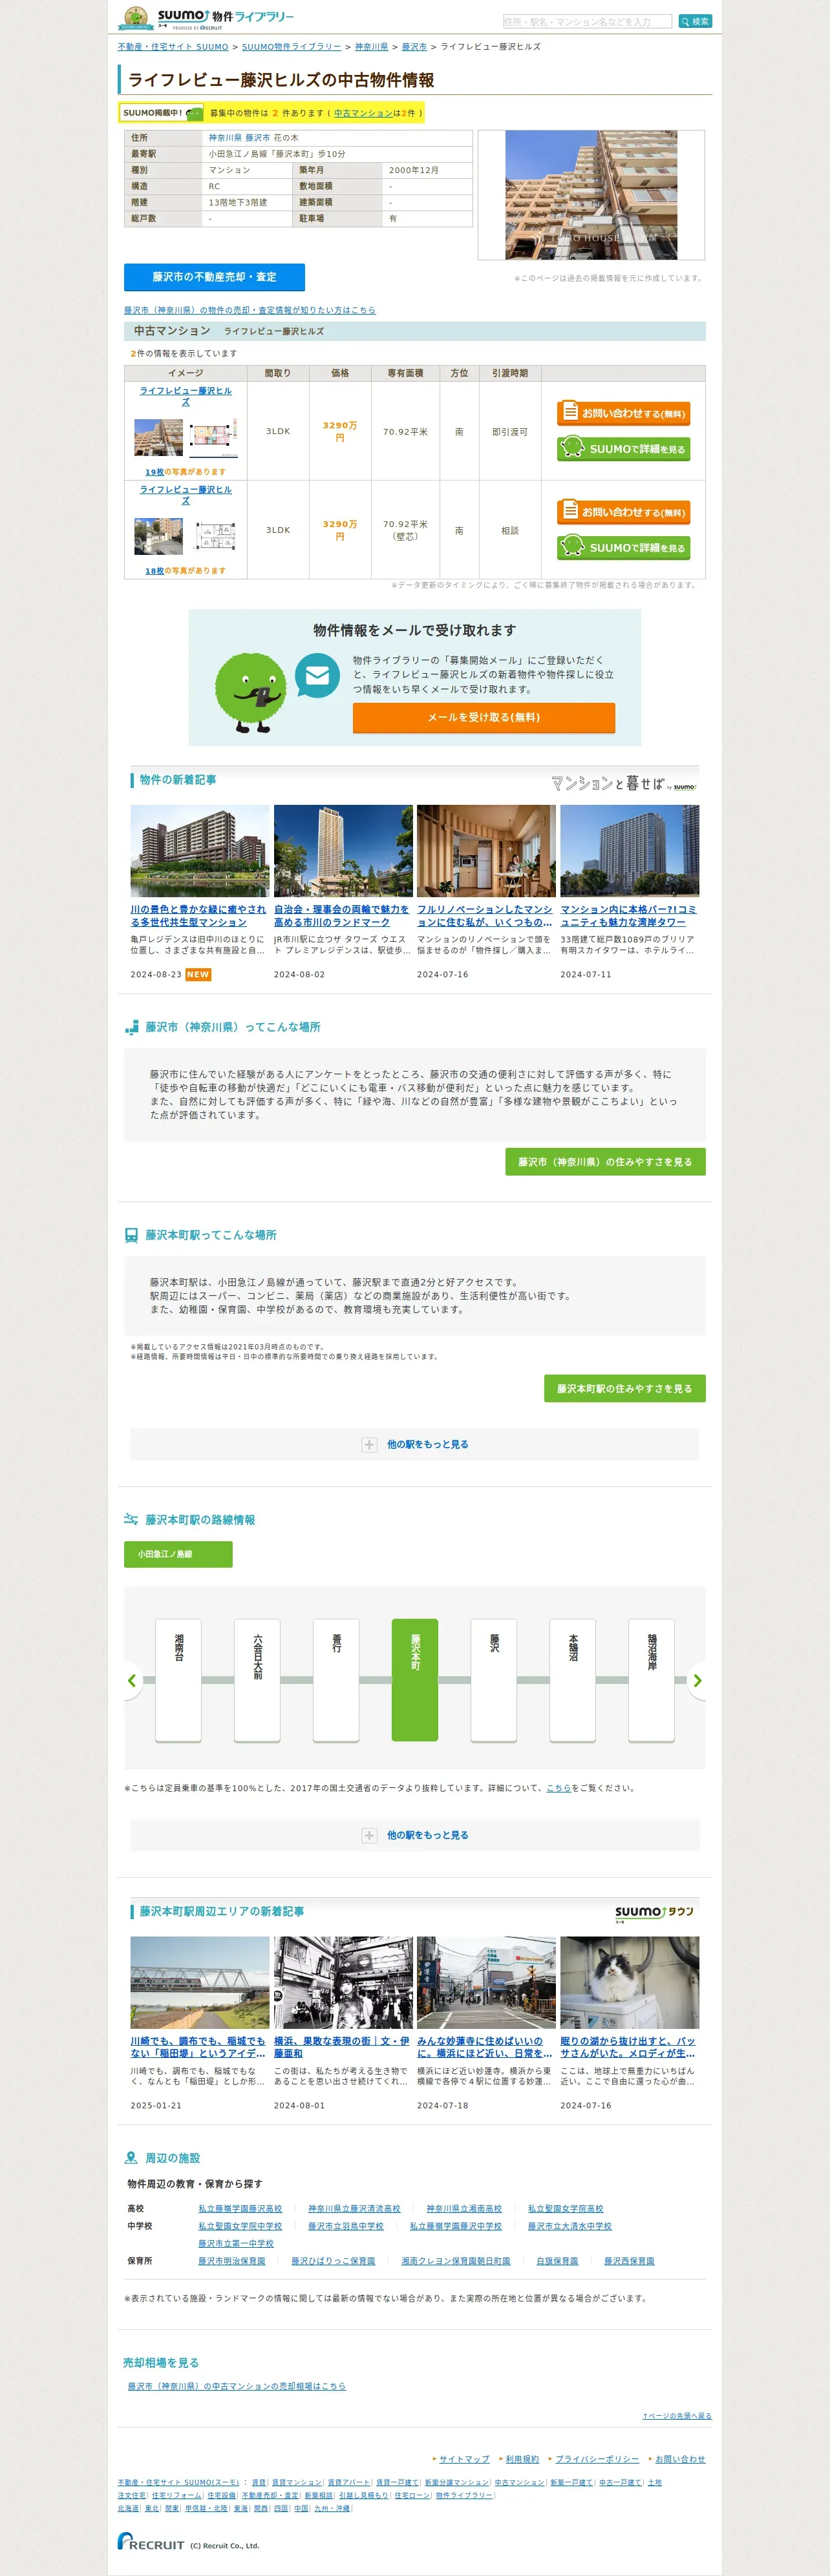Open article 川の景色と豊かな緑に癒やされる
The image size is (830, 2576).
click(199, 915)
